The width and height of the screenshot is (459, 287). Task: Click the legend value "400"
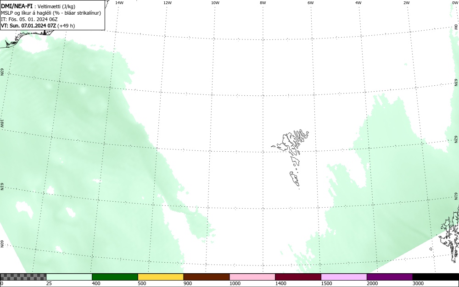pos(96,283)
